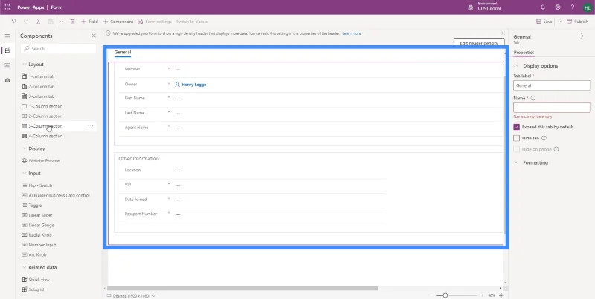Select 4-Column section component
The height and width of the screenshot is (299, 595).
[42, 136]
